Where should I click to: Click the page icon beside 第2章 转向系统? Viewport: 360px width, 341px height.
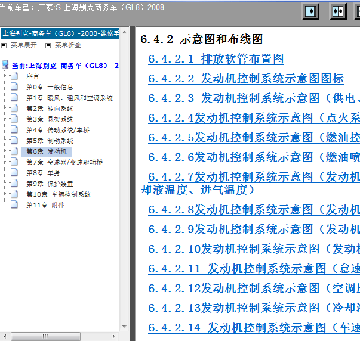(x=14, y=108)
